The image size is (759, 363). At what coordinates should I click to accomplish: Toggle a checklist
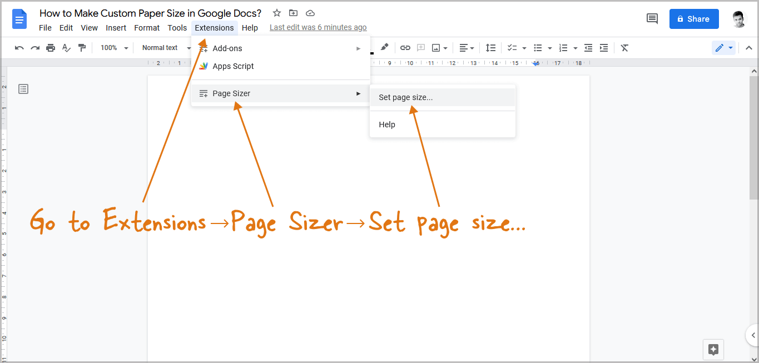(512, 48)
